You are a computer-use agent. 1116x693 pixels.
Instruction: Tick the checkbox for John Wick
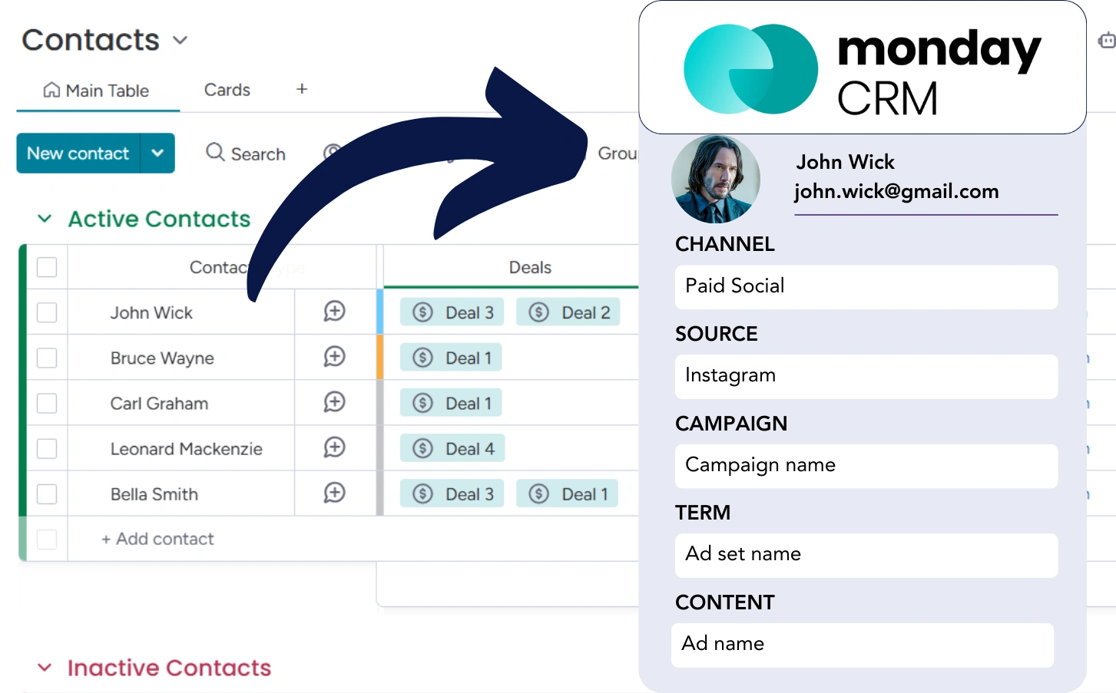tap(47, 312)
